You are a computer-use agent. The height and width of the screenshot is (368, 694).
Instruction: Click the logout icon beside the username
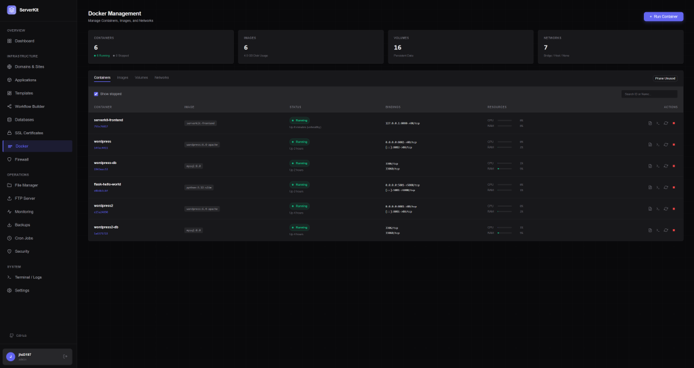[x=65, y=356]
